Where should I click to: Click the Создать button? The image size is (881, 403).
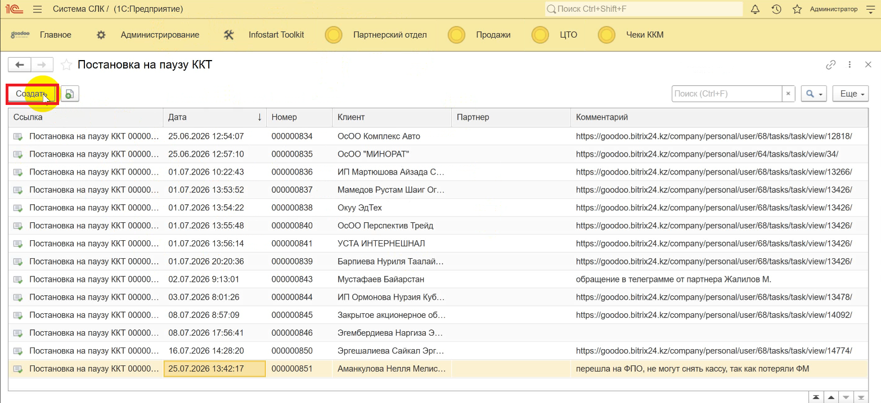[32, 94]
